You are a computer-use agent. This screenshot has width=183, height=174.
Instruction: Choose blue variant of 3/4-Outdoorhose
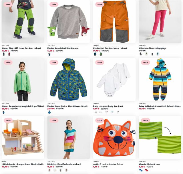[95, 54]
